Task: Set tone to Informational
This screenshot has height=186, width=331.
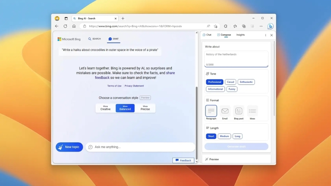Action: coord(215,89)
